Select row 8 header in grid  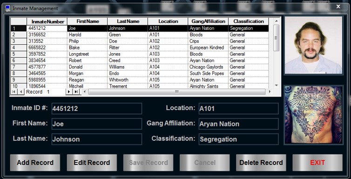(x=19, y=74)
